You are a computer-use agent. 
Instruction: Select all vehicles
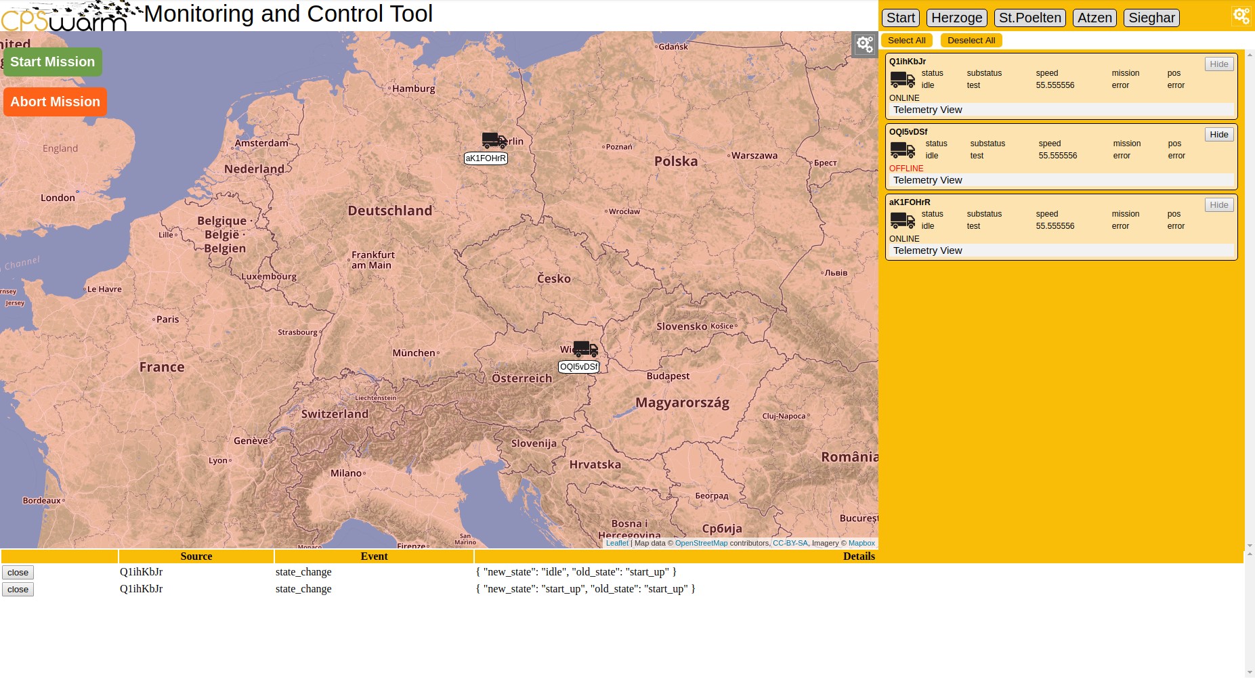[x=907, y=41]
